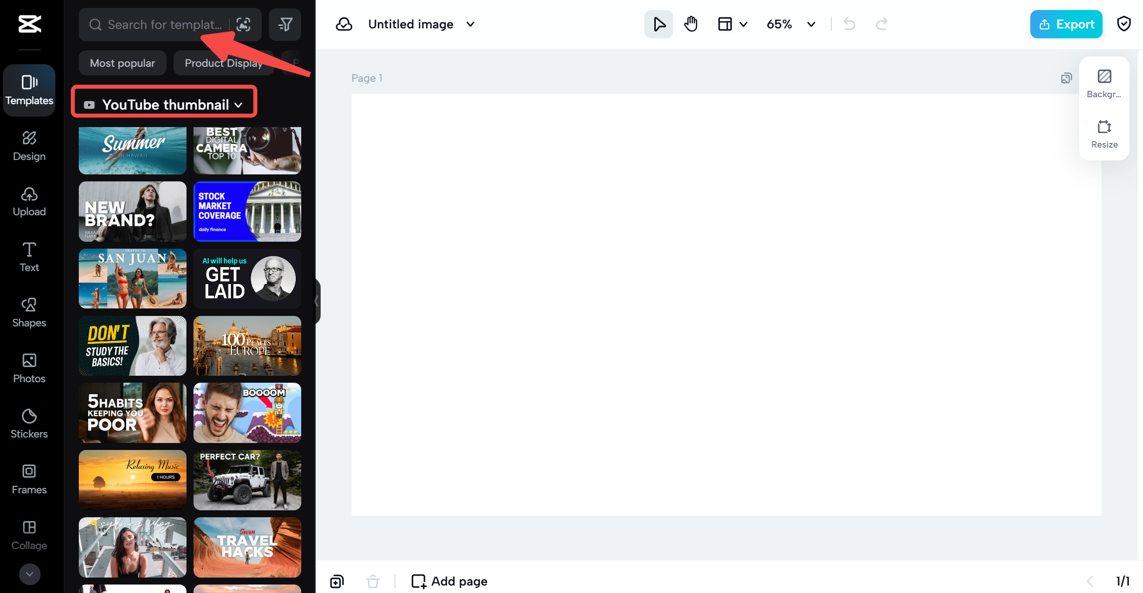Select the Most popular filter
This screenshot has height=593, width=1143.
point(122,63)
